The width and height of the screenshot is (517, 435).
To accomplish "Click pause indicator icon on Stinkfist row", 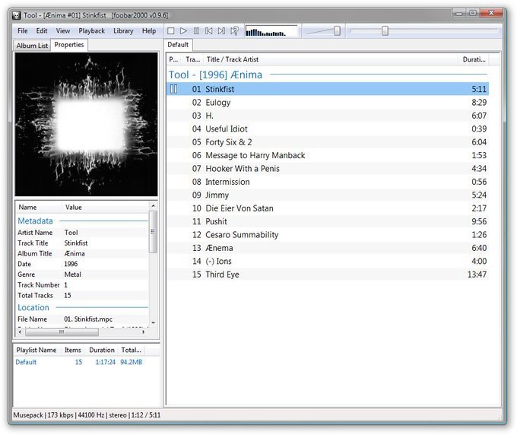I will coord(174,89).
